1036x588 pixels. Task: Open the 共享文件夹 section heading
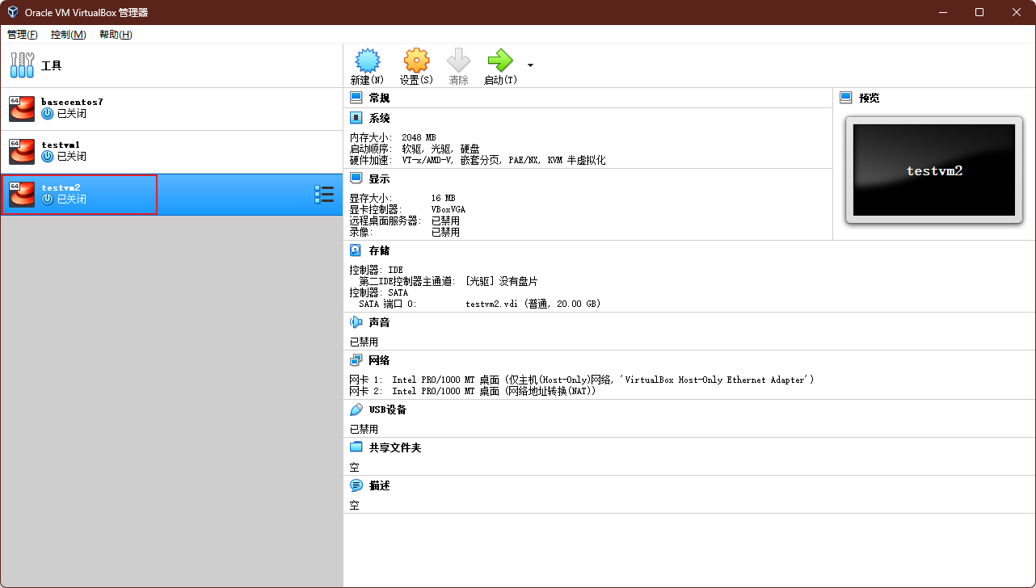(x=395, y=447)
